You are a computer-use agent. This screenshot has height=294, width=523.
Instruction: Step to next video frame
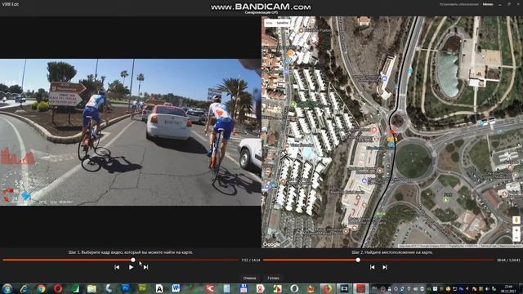pos(145,267)
